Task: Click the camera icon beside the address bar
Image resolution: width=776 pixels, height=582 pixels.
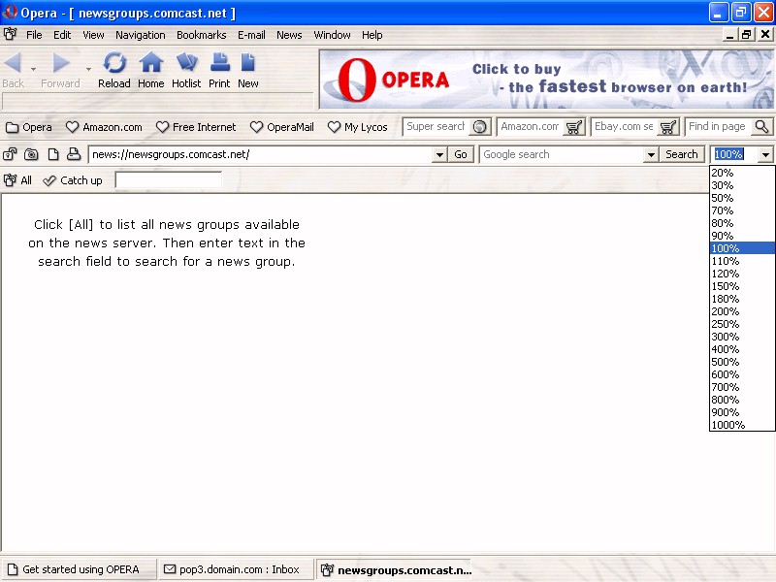Action: click(x=31, y=154)
